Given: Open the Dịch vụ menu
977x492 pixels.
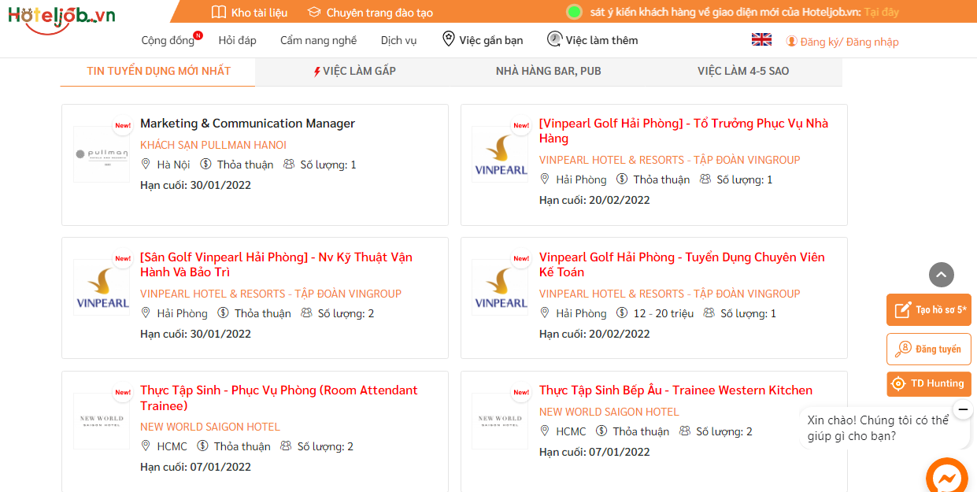Looking at the screenshot, I should pyautogui.click(x=398, y=40).
